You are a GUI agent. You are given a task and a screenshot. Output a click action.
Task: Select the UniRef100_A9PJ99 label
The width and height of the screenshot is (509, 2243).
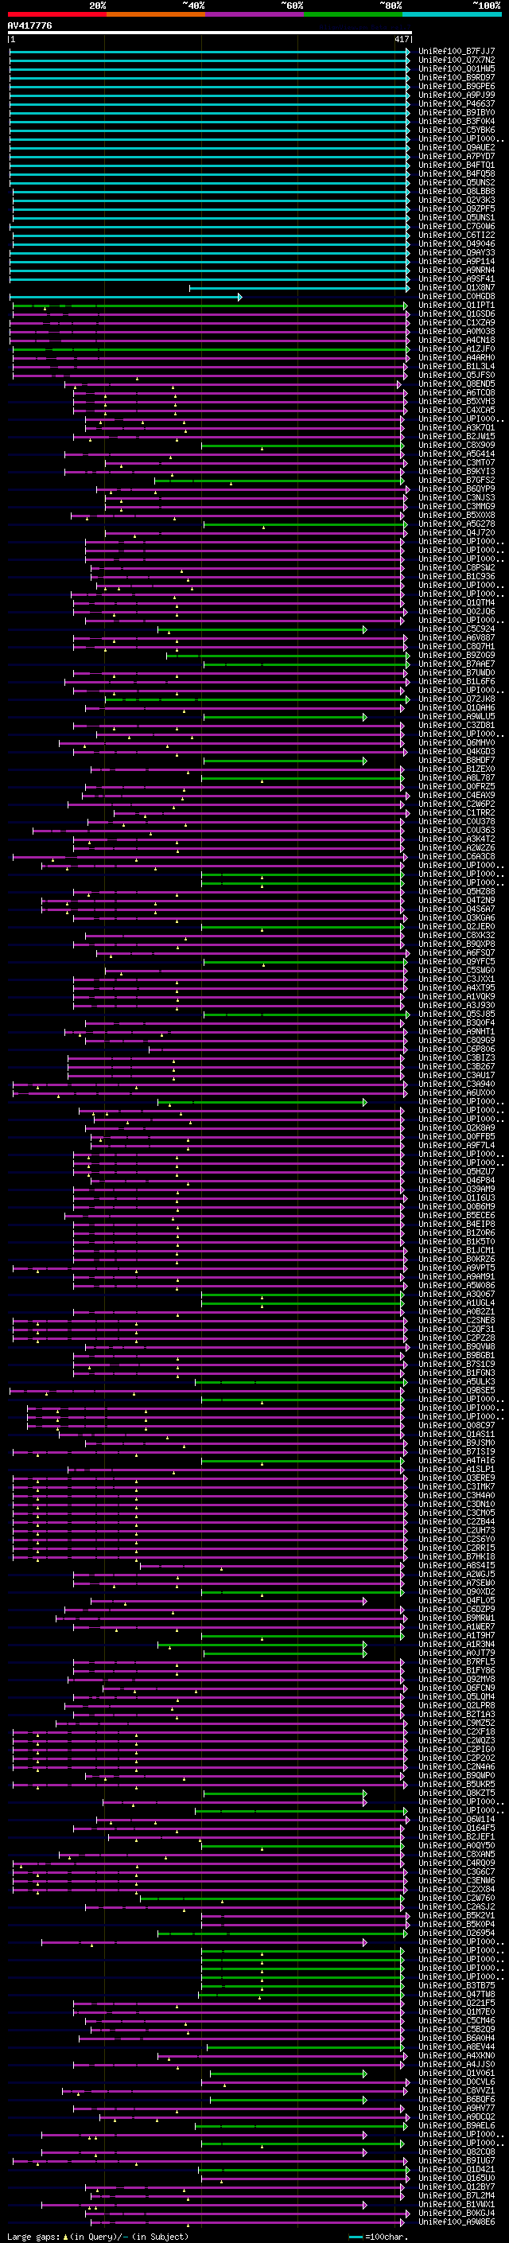[x=456, y=95]
